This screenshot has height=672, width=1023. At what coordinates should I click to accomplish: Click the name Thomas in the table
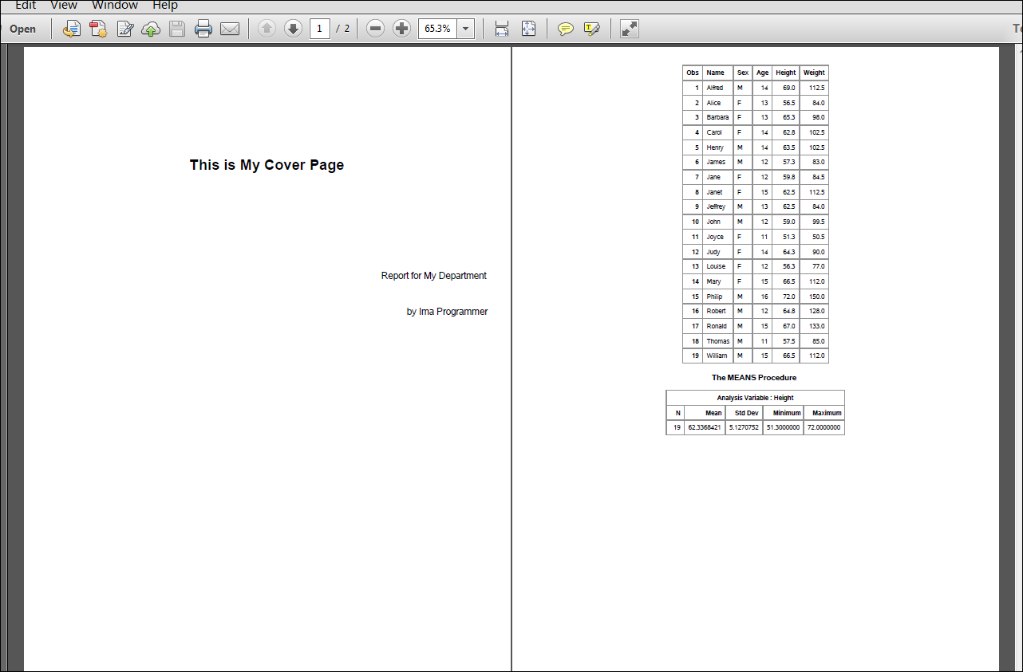[717, 341]
